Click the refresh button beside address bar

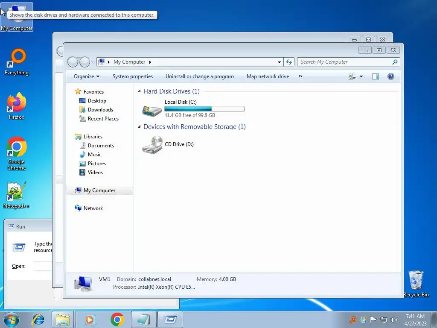click(x=289, y=62)
